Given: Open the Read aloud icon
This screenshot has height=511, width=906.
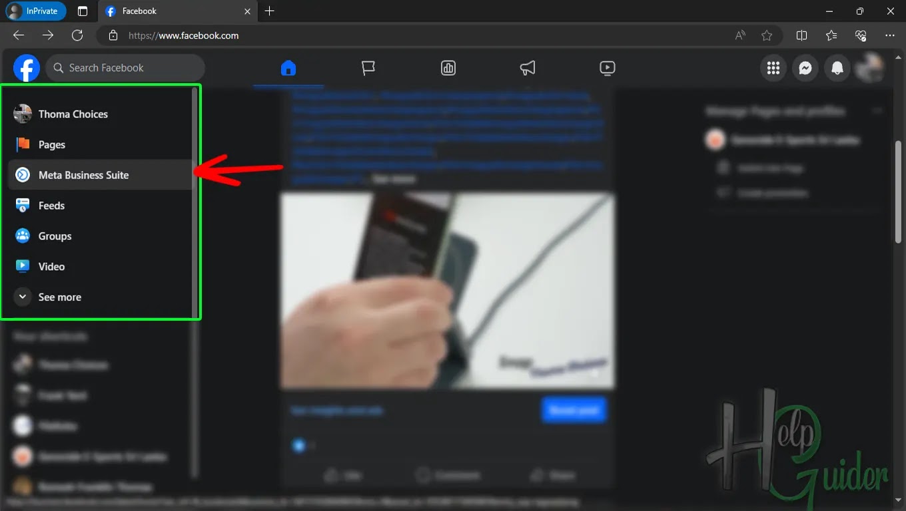Looking at the screenshot, I should click(x=740, y=35).
